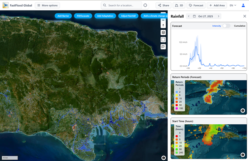Viewport: 249px width, 161px height.
Task: Reset map north with compass icon
Action: click(163, 25)
